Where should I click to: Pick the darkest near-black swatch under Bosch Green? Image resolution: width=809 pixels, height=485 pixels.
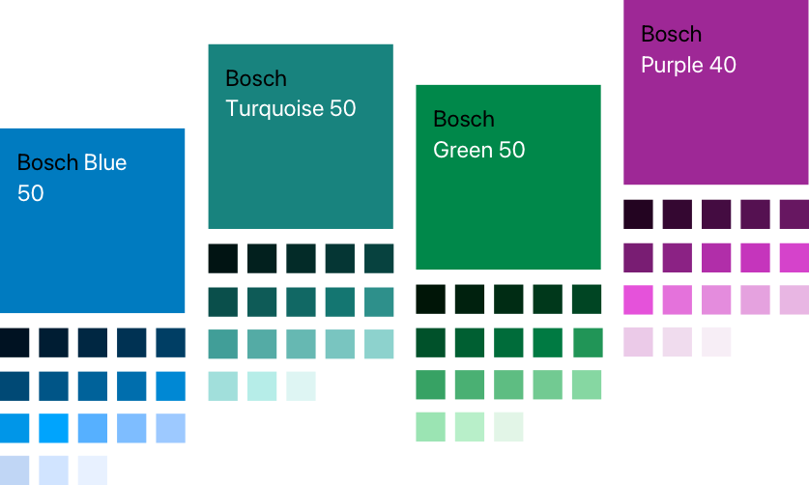pyautogui.click(x=431, y=300)
